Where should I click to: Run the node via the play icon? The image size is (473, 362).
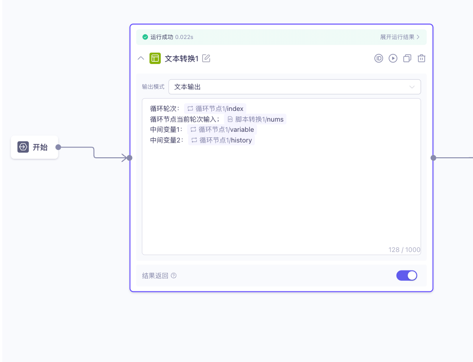pyautogui.click(x=393, y=58)
